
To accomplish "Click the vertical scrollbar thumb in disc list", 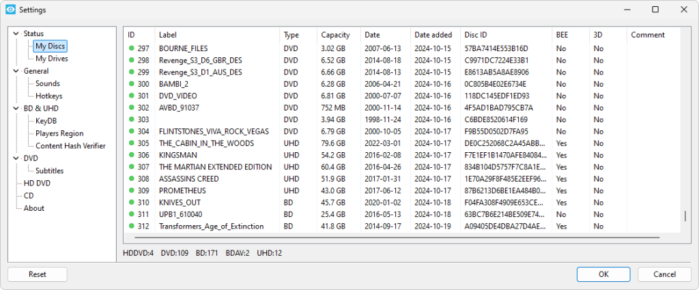I will tap(685, 216).
